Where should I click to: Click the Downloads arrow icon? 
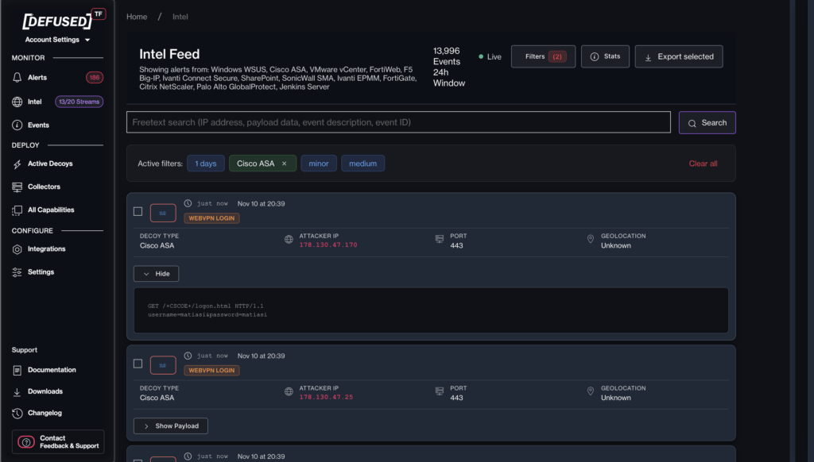coord(17,391)
